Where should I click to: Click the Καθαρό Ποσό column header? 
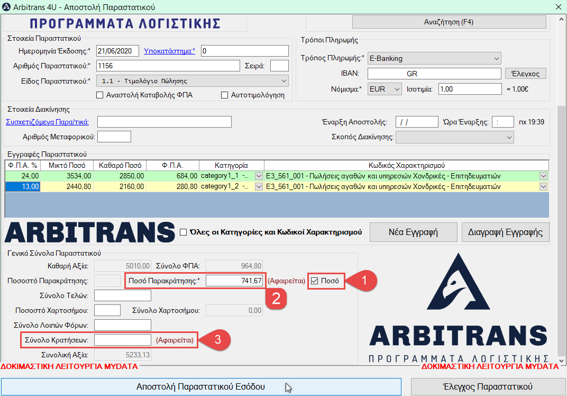coord(120,165)
